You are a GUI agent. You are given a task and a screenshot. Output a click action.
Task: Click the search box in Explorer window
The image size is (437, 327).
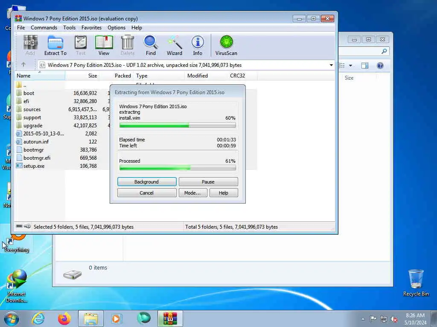(364, 51)
